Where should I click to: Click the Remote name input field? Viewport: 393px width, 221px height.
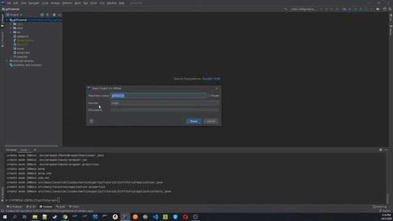tap(165, 103)
